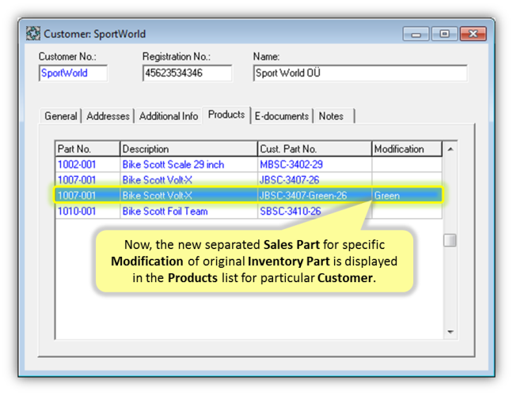
Task: Select part number 1002-001
Action: pyautogui.click(x=77, y=164)
